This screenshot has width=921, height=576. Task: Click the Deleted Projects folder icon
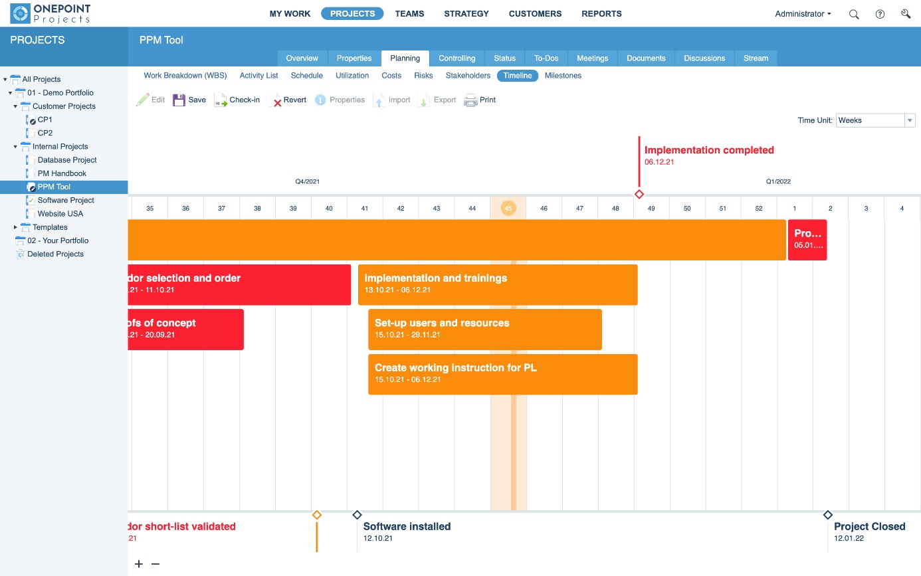20,254
